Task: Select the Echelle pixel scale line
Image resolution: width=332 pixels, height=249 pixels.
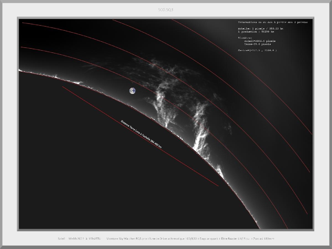Action: coord(261,29)
